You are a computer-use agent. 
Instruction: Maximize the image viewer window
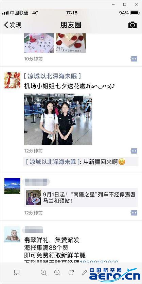point(125,5)
